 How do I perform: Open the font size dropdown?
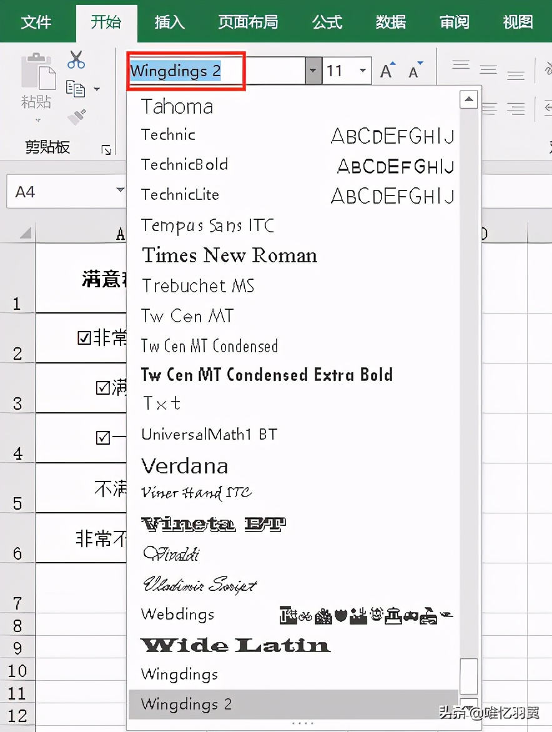pos(363,71)
